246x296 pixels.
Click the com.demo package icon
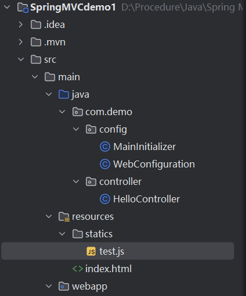click(78, 112)
